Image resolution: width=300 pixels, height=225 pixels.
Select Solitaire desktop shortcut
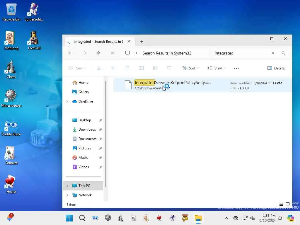11,155
